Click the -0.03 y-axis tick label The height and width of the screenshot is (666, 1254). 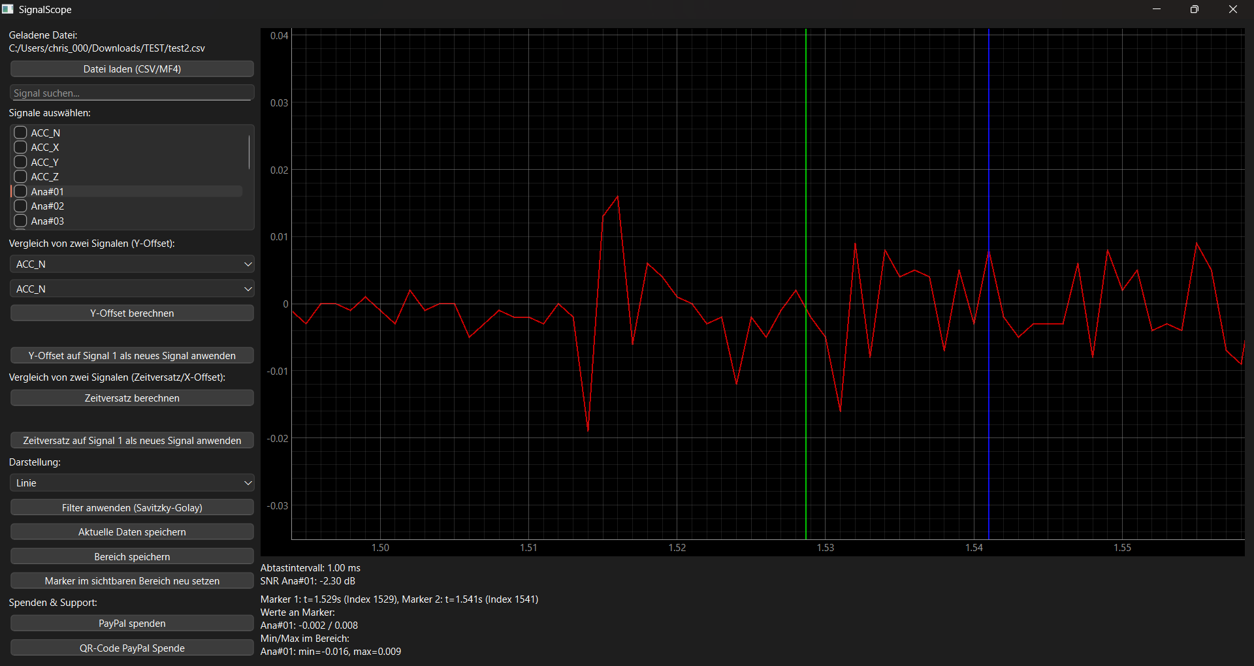(277, 506)
